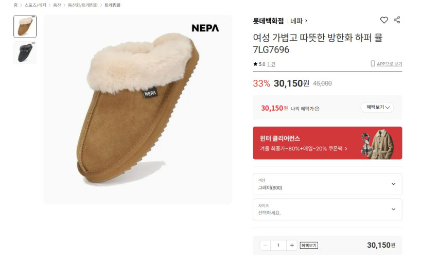Expand the 혜택보기 benefits dropdown

[377, 108]
